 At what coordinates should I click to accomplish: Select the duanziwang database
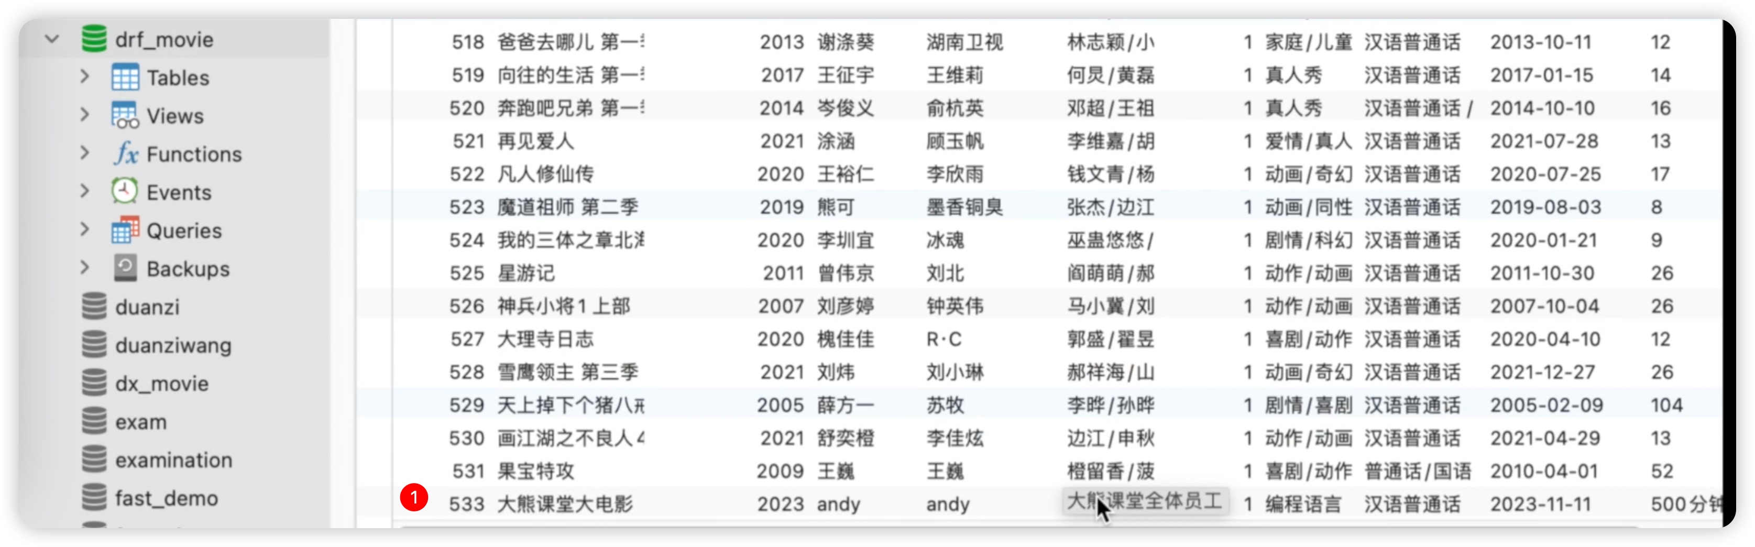[x=173, y=345]
